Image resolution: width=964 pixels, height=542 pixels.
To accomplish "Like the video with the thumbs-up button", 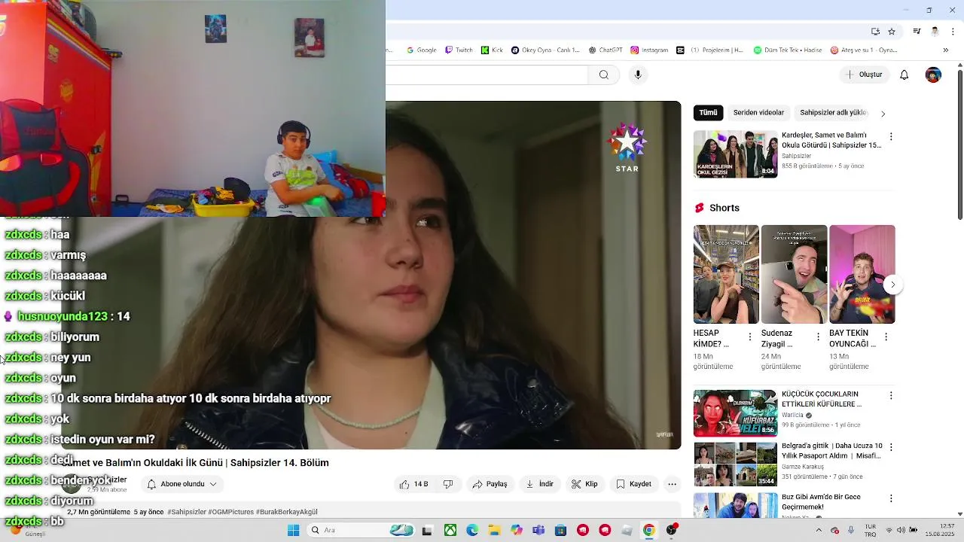I will pos(413,484).
